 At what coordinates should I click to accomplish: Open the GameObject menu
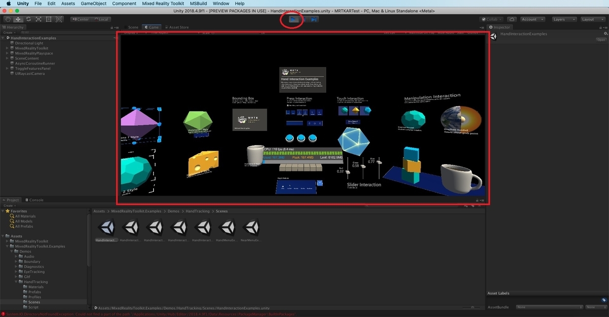coord(94,4)
